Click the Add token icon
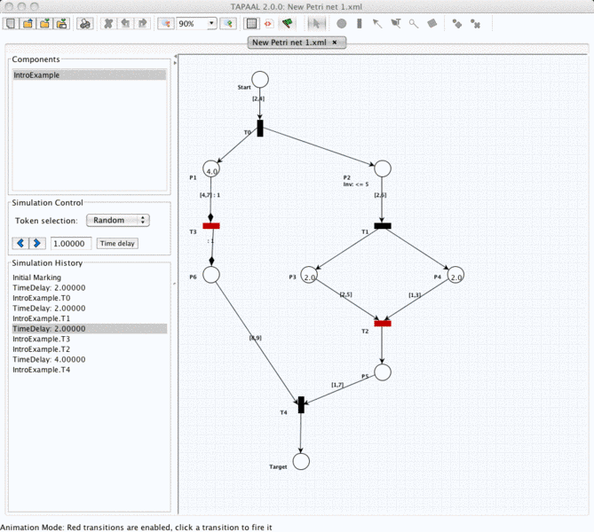Image resolution: width=594 pixels, height=532 pixels. point(457,24)
